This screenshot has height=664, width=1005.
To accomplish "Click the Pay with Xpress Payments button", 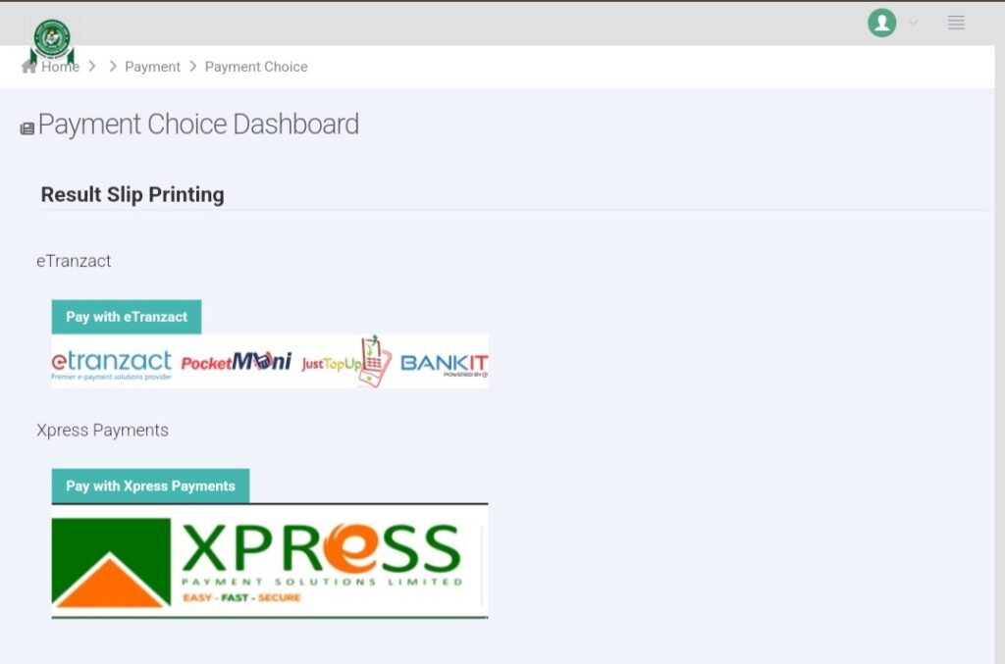I will 150,486.
